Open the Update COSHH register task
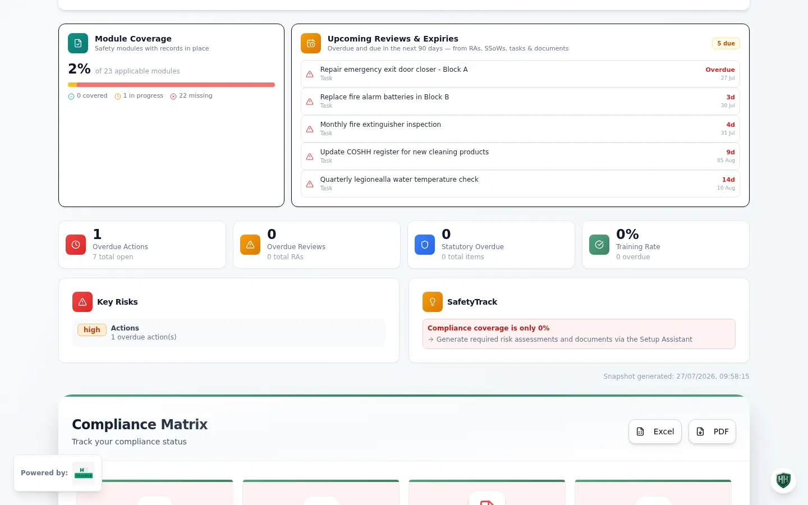The width and height of the screenshot is (808, 505). tap(520, 156)
